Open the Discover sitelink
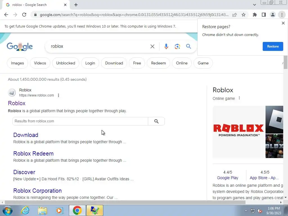 click(x=24, y=172)
